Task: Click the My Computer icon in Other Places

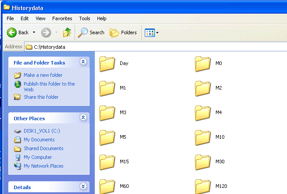Action: click(x=18, y=158)
